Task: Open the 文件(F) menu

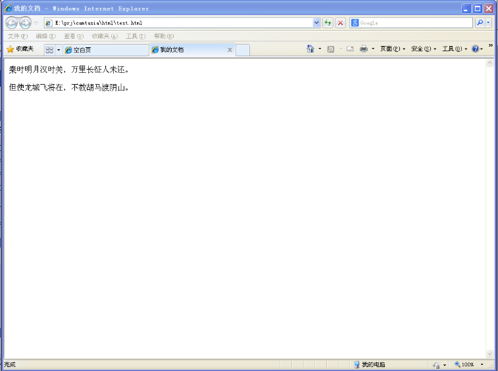Action: pyautogui.click(x=17, y=36)
